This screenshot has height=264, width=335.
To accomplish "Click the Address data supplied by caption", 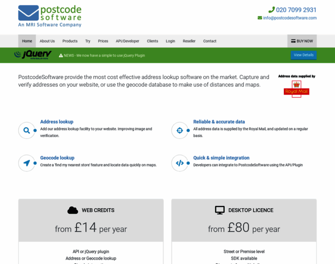I will [297, 76].
